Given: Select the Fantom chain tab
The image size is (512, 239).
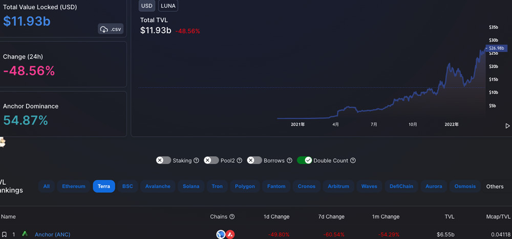Looking at the screenshot, I should click(x=276, y=186).
